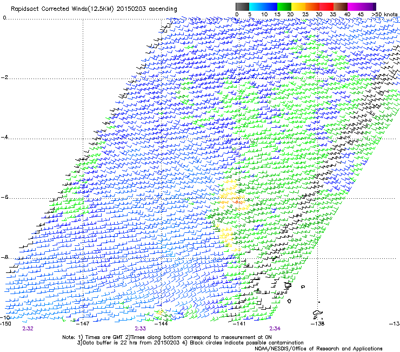Click the longitude label '-147' on bottom axis
The width and height of the screenshot is (400, 352).
point(83,324)
